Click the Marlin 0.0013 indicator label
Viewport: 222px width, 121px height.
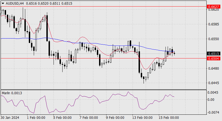12,93
